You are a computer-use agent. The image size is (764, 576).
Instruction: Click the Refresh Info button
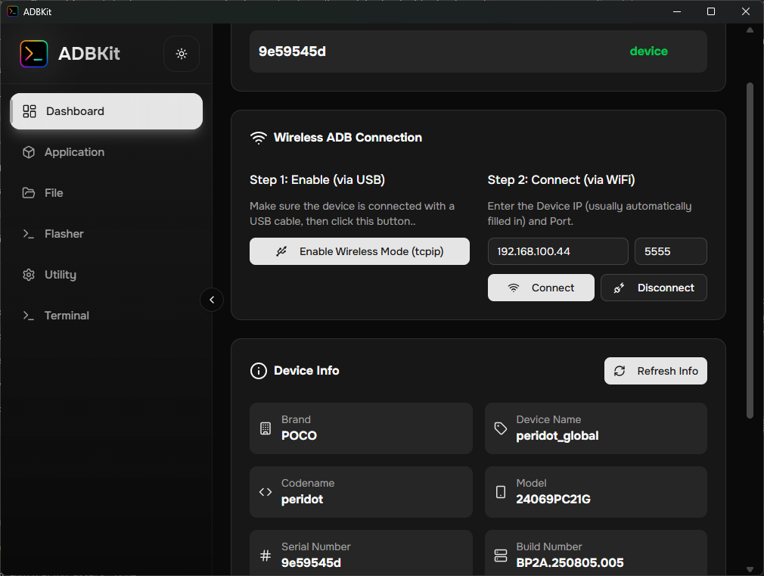(x=655, y=371)
